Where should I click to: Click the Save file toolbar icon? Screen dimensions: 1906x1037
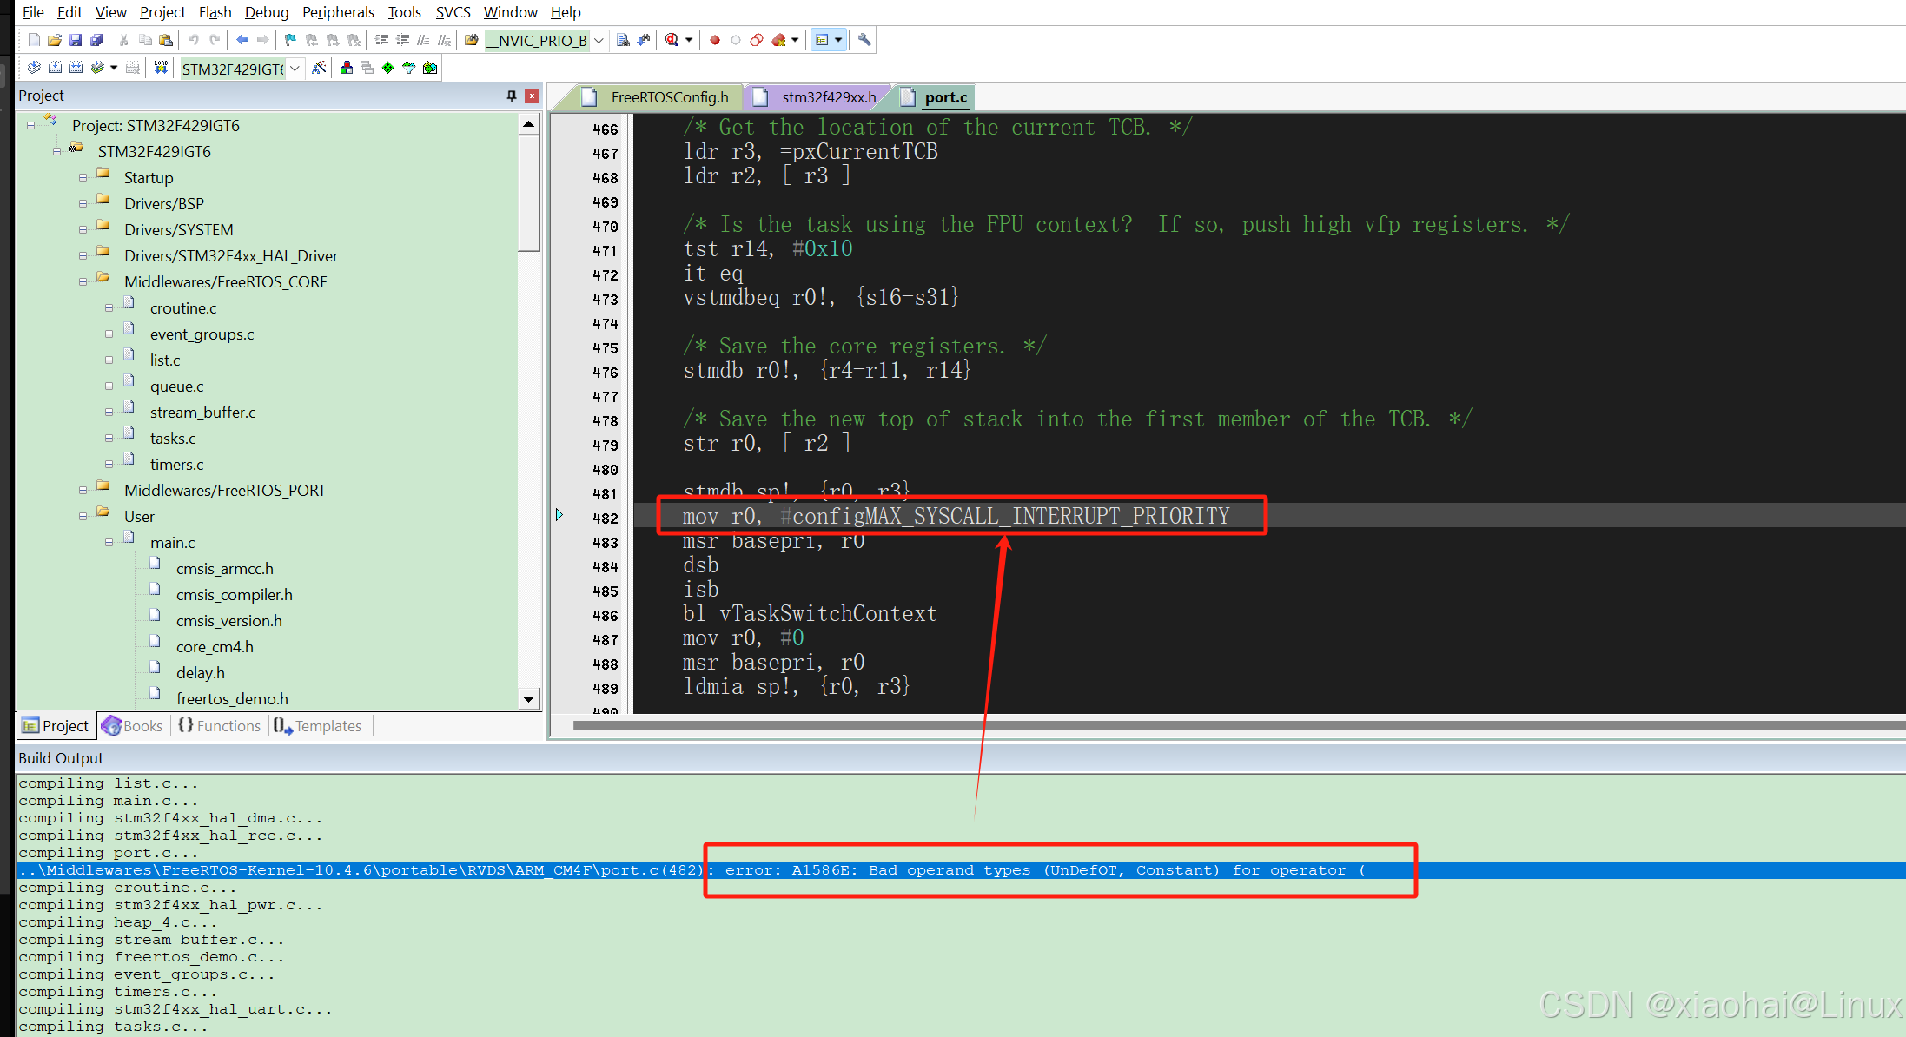(76, 40)
